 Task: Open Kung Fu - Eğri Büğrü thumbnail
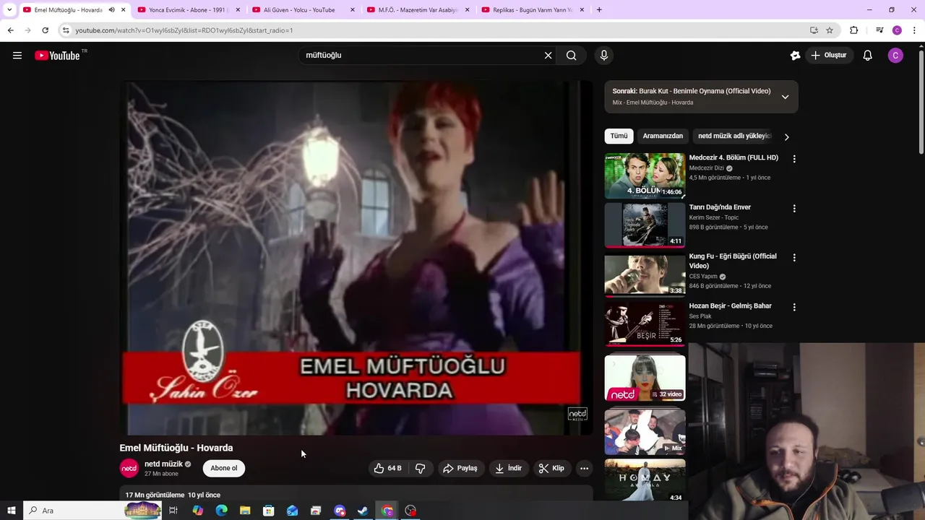point(645,274)
